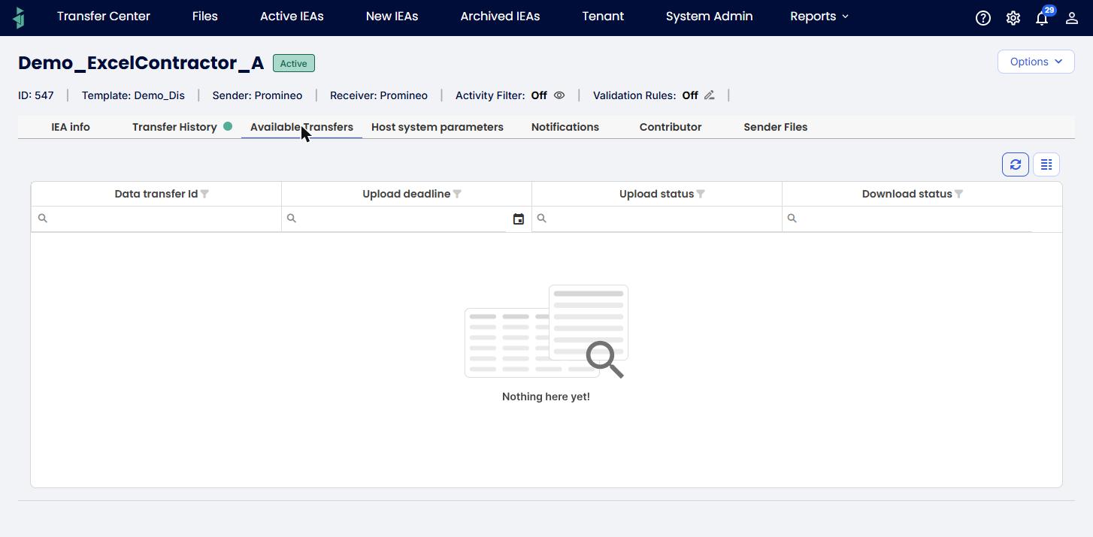Toggle Activity Filter eye icon
This screenshot has height=537, width=1093.
(559, 95)
